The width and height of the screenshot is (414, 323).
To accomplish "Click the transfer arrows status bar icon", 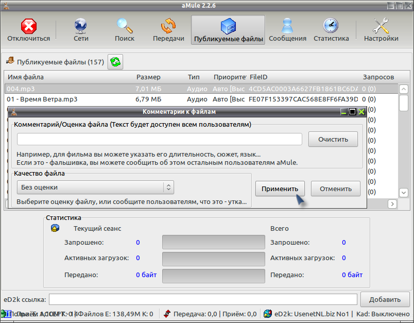I will pos(167,314).
